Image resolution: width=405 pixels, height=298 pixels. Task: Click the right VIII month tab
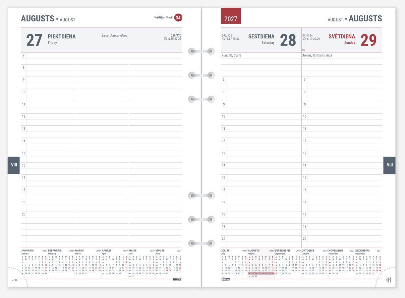(390, 165)
